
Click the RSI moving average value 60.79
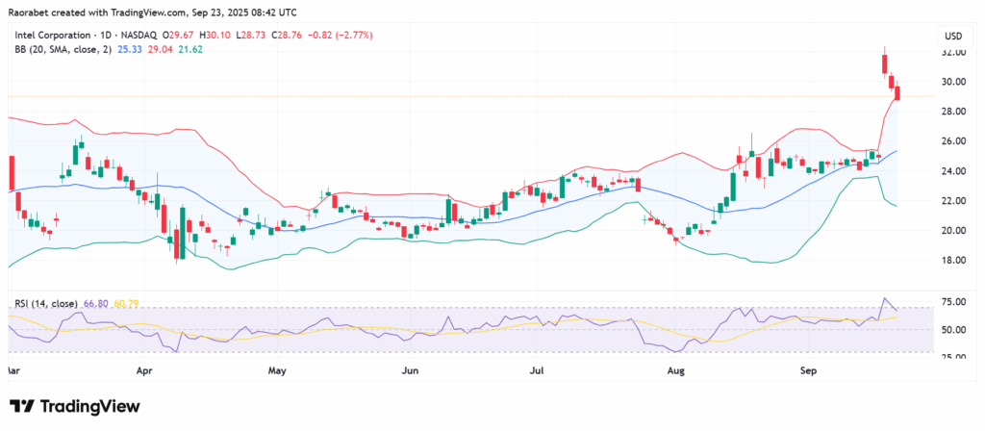pos(126,303)
